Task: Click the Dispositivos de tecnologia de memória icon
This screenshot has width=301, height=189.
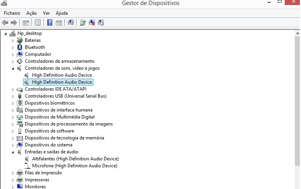Action: pos(20,138)
